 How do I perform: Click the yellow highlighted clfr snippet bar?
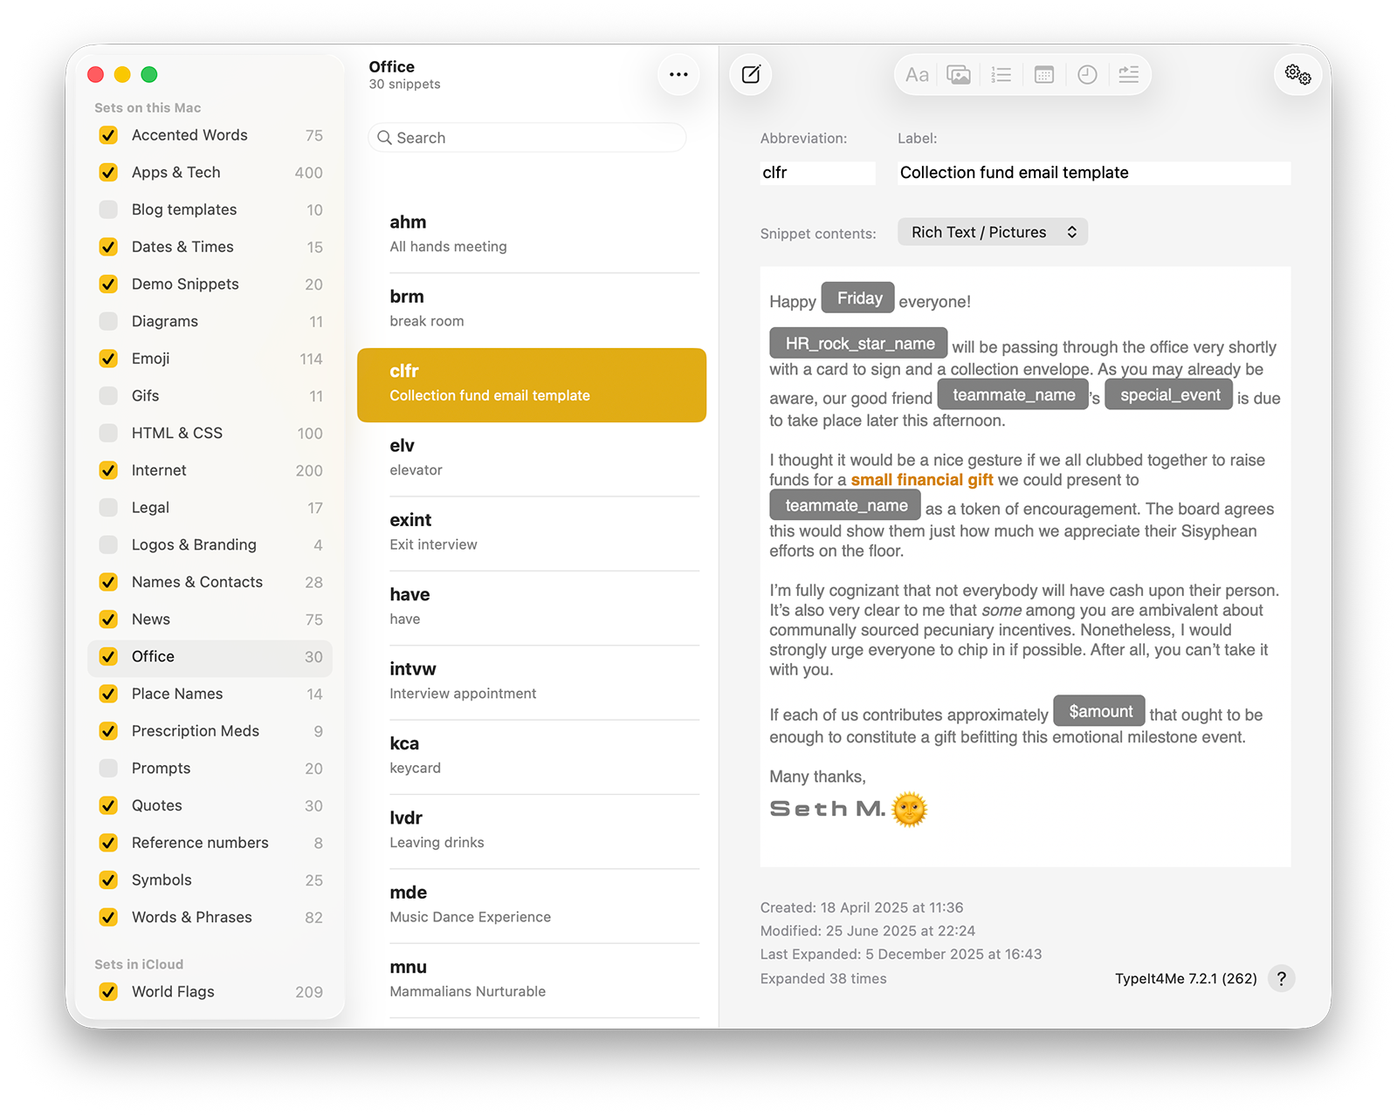click(531, 385)
